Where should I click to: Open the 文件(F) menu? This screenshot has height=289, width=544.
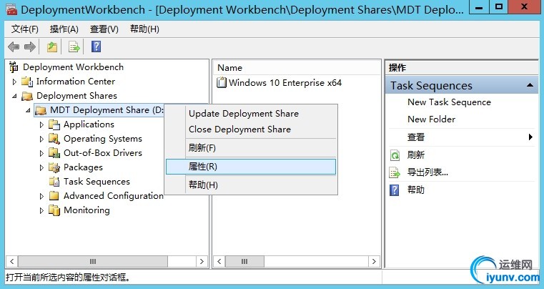click(25, 29)
